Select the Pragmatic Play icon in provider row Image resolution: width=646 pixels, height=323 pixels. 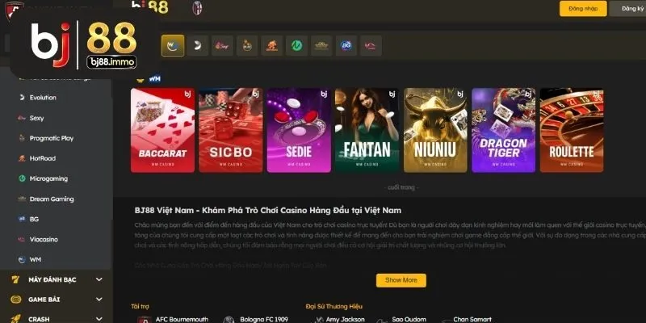pos(247,45)
